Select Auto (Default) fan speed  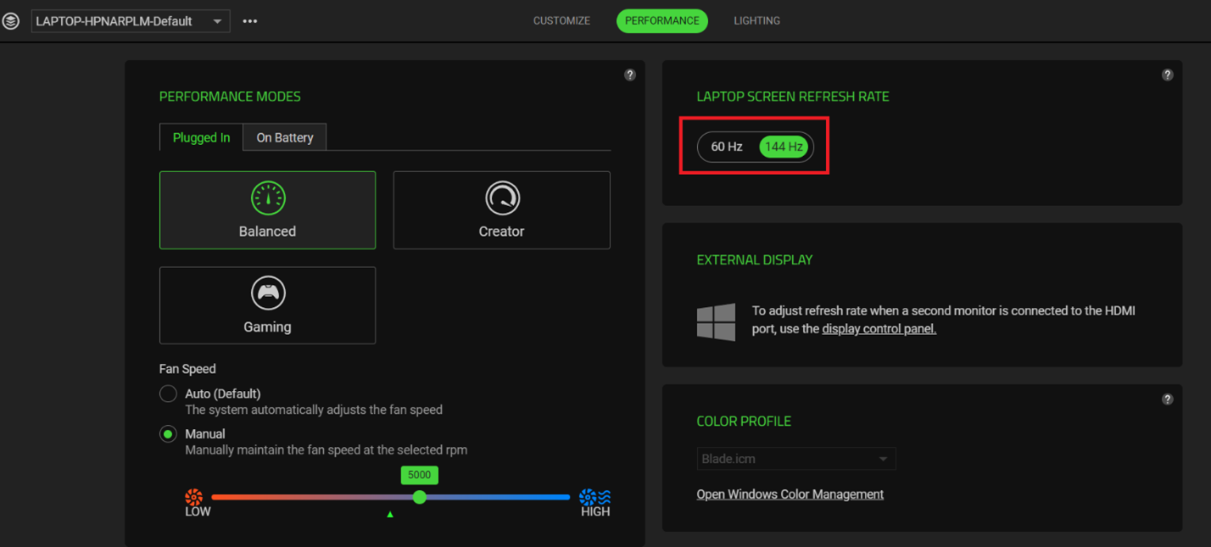168,394
